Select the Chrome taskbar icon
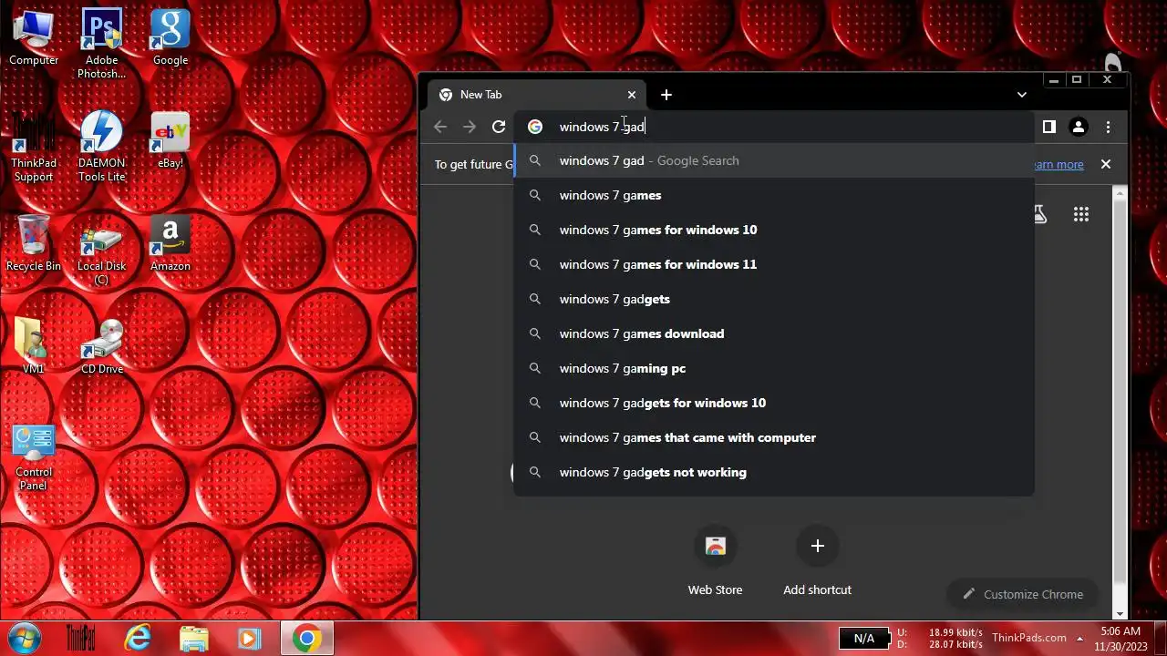 coord(306,638)
